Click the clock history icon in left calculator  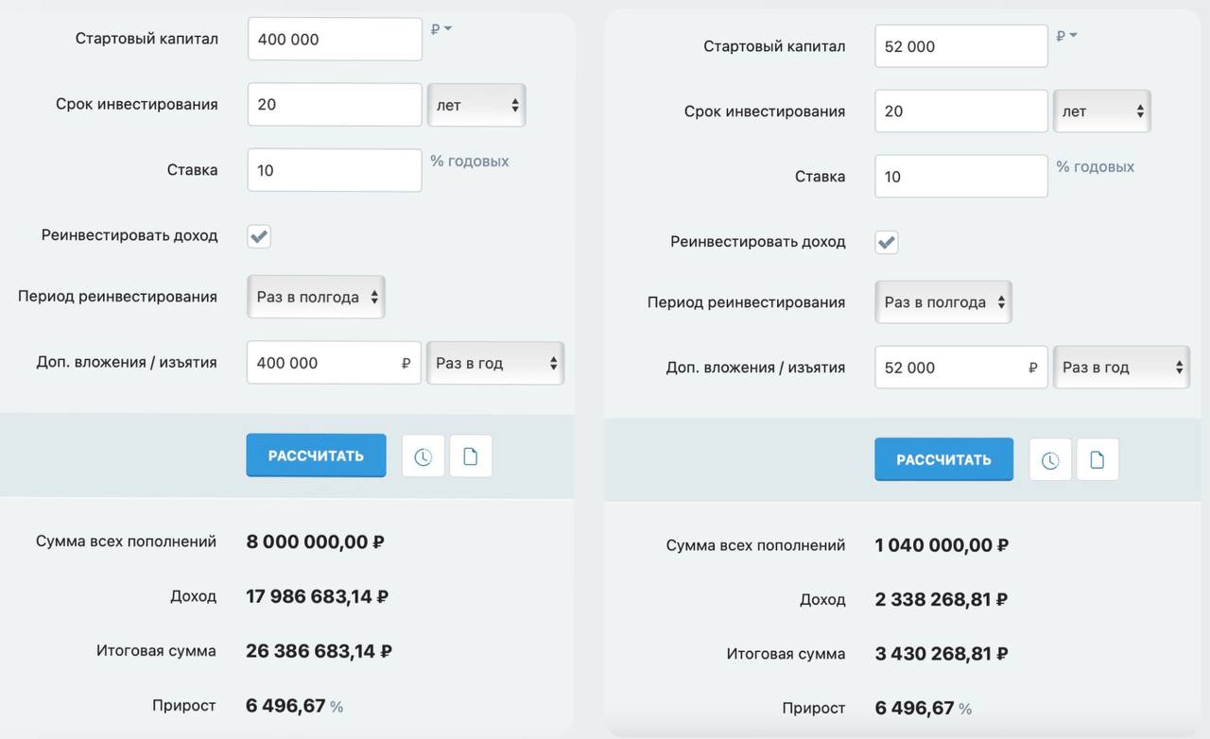[423, 456]
